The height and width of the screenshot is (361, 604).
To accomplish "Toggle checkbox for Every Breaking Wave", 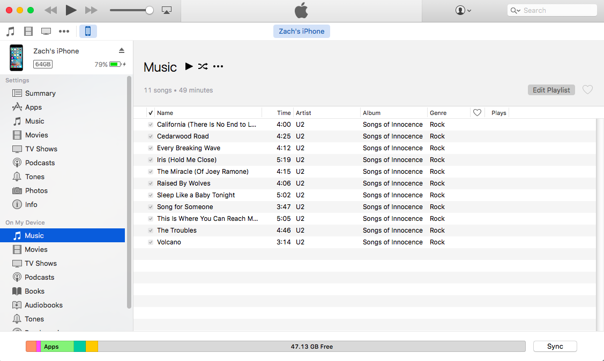I will tap(151, 148).
